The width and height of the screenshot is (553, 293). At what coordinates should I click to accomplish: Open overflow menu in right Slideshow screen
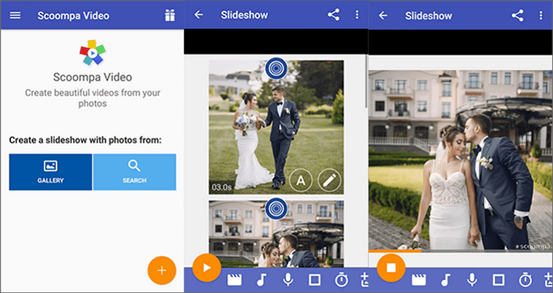click(541, 15)
